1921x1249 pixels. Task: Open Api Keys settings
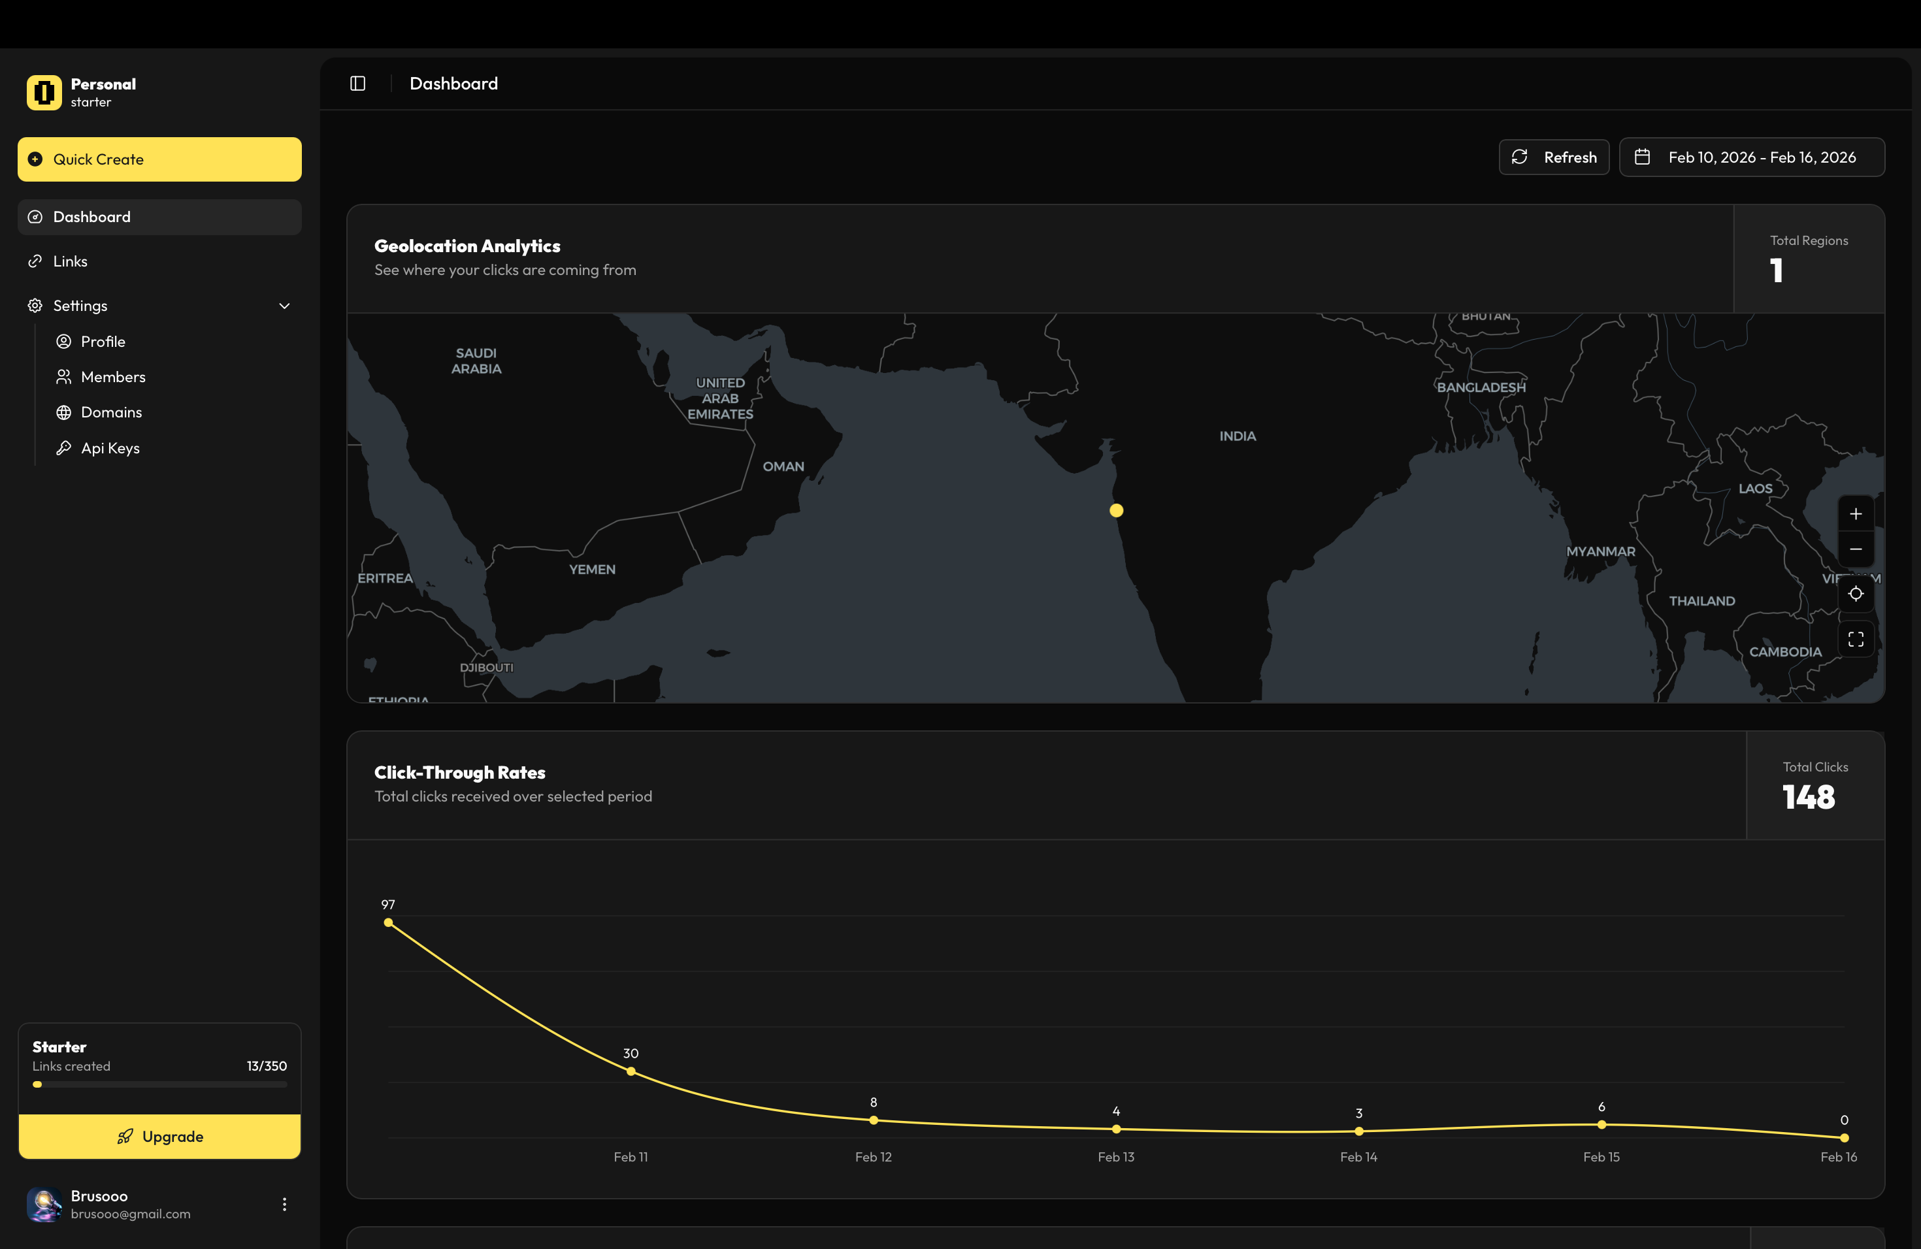[x=110, y=448]
